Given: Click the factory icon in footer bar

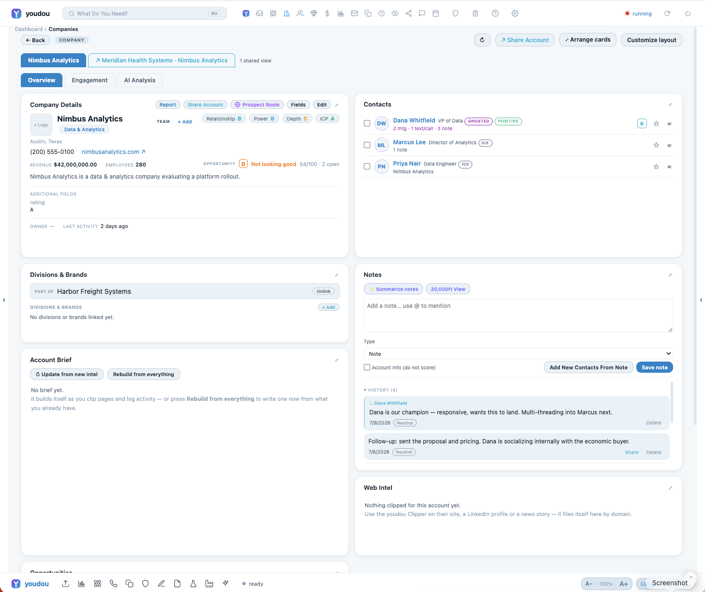Looking at the screenshot, I should [x=209, y=584].
